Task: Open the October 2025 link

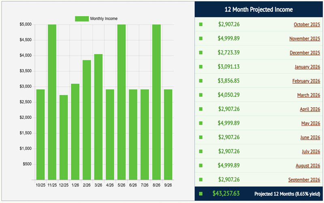Action: [307, 25]
